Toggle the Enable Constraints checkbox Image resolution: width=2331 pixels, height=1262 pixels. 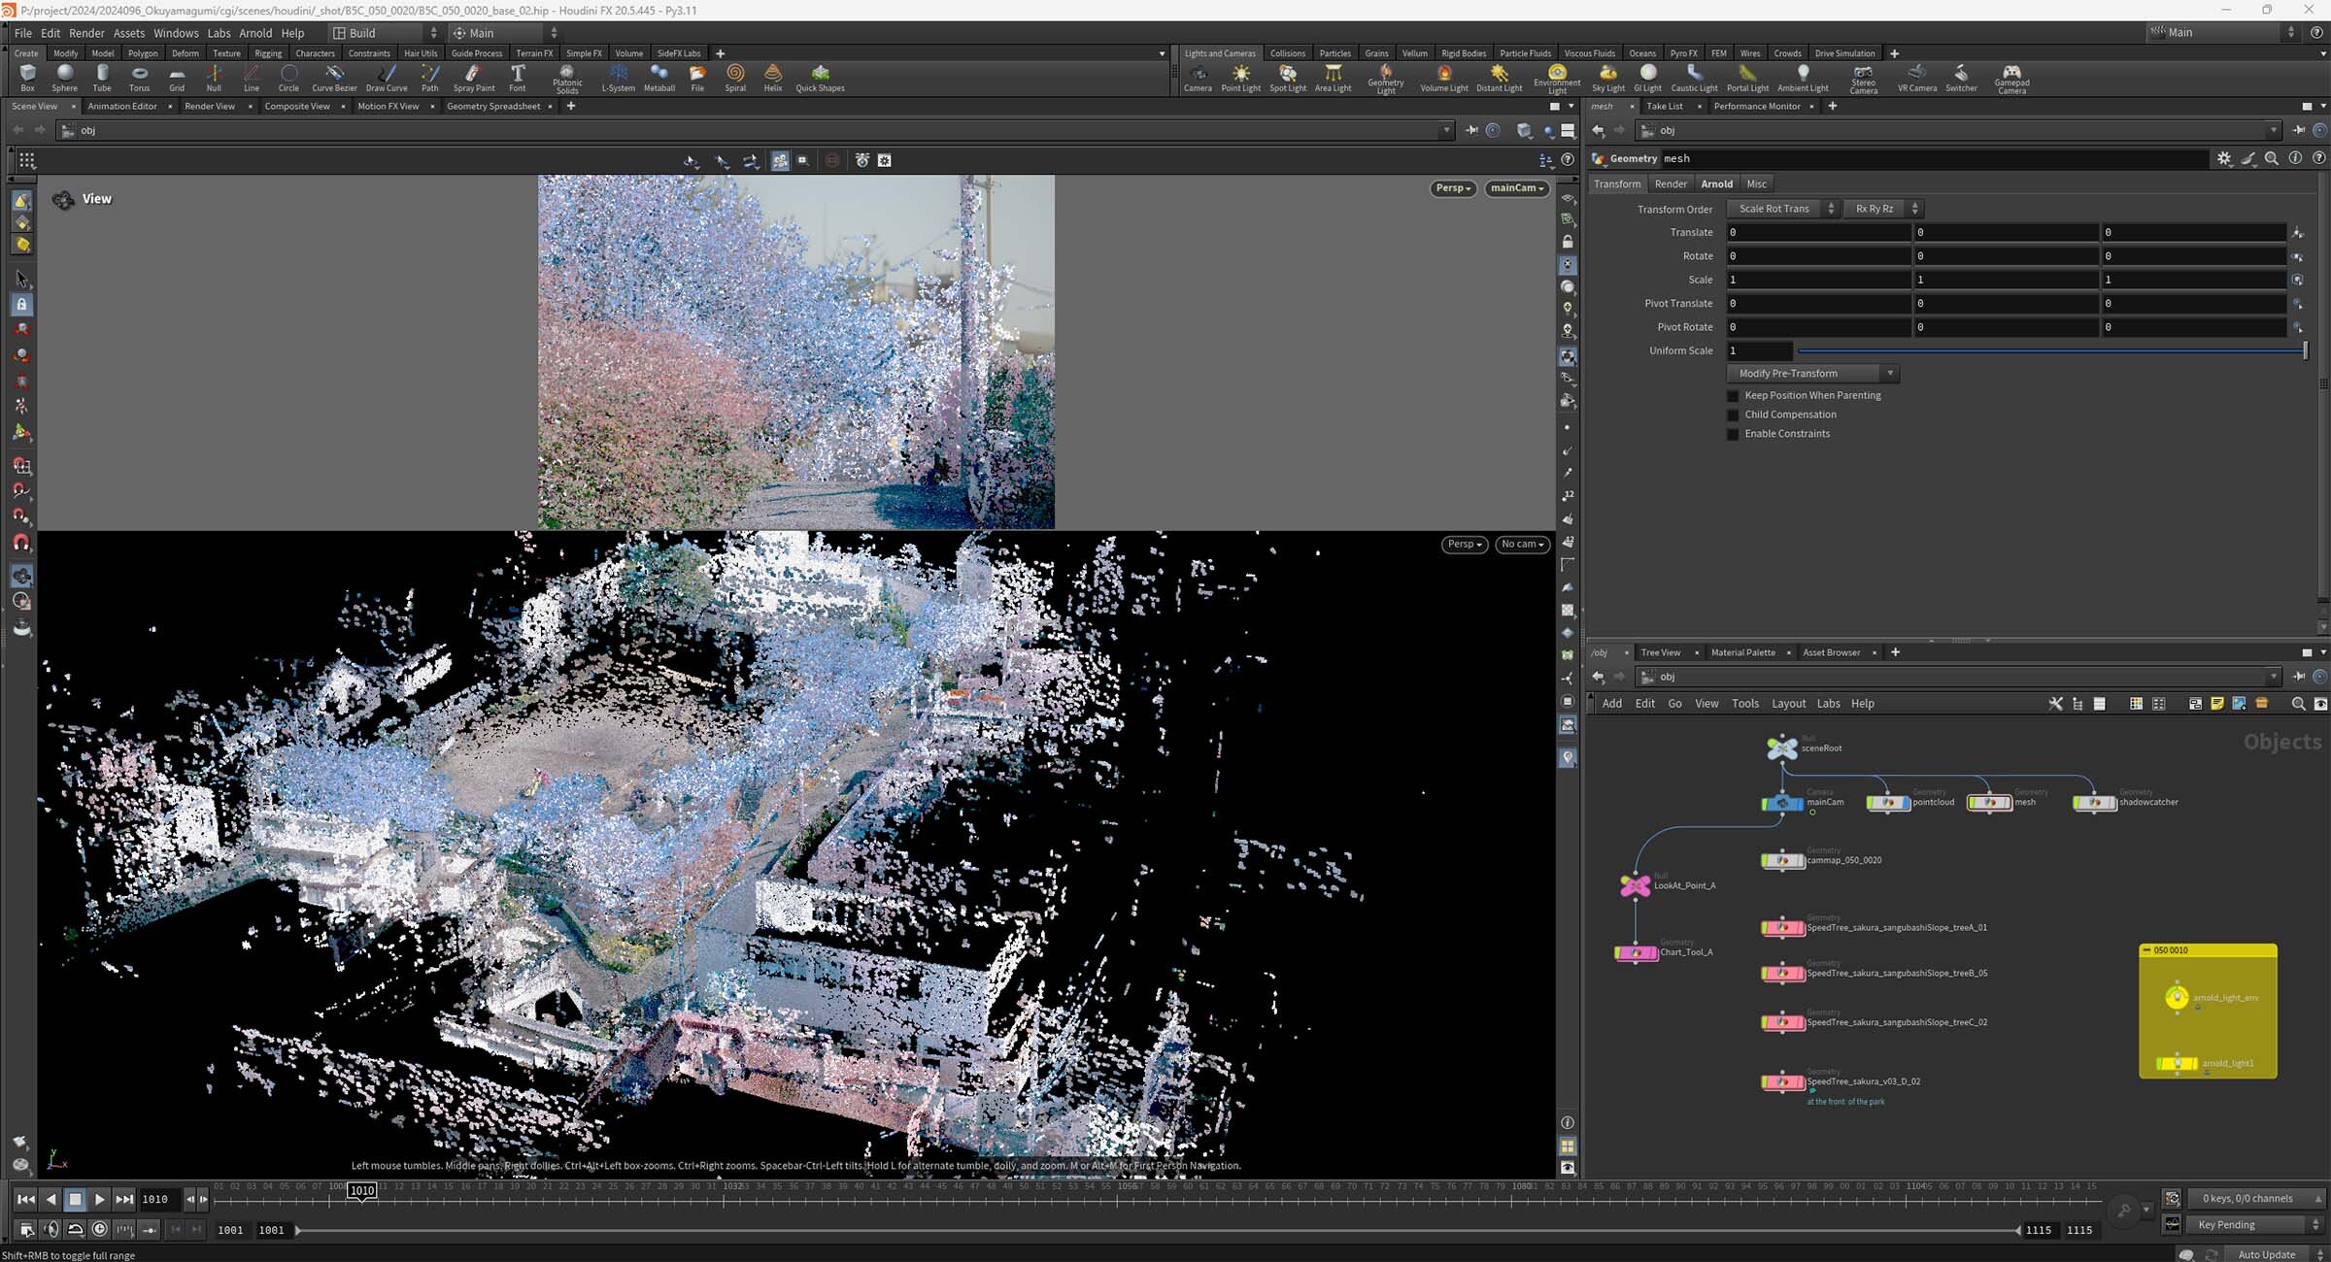[x=1733, y=435]
